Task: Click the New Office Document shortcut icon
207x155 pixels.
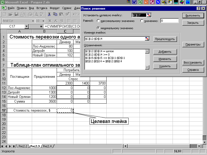Action: [x=170, y=2]
